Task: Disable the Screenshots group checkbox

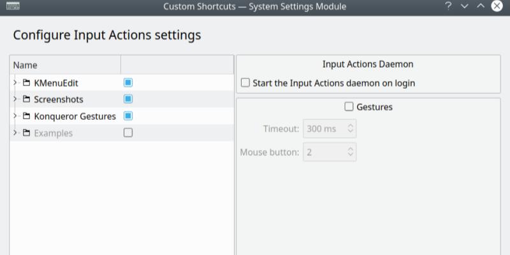Action: tap(128, 99)
